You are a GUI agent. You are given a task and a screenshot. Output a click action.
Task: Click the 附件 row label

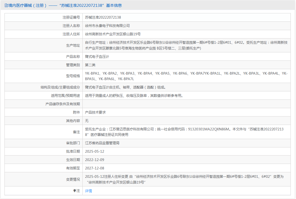click(76, 112)
